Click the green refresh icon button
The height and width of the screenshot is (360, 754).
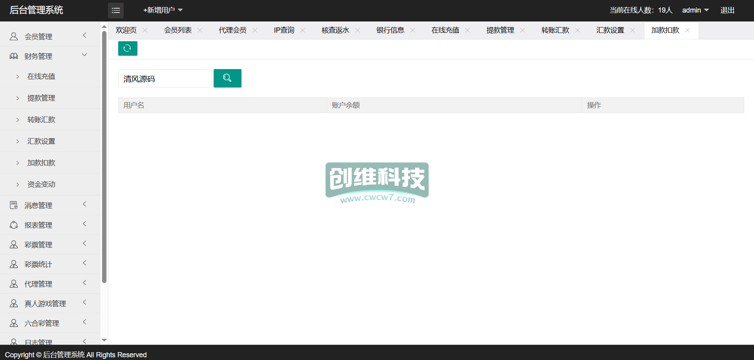tap(128, 48)
